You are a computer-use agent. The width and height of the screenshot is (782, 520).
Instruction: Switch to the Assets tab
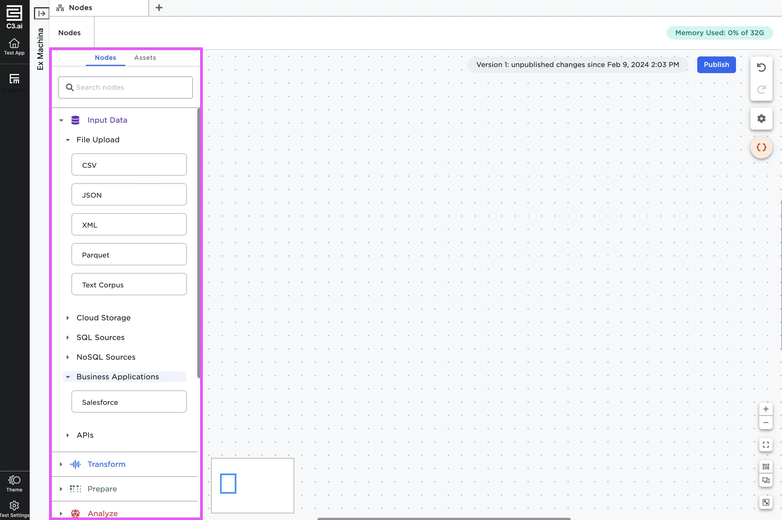pyautogui.click(x=145, y=58)
